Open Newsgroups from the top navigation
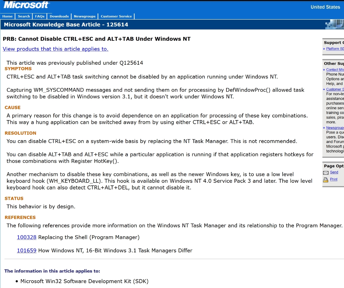This screenshot has width=344, height=288. coord(85,16)
